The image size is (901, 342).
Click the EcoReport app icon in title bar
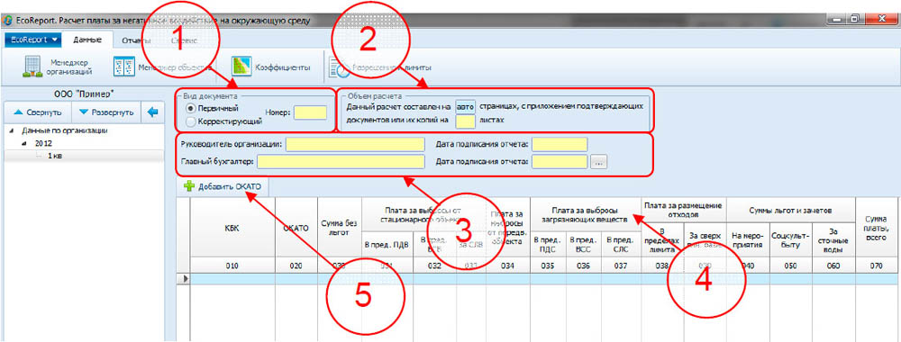click(x=8, y=21)
